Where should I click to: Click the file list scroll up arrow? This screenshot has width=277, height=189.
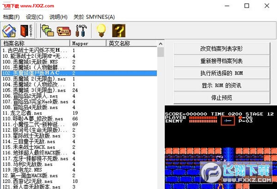pyautogui.click(x=161, y=44)
